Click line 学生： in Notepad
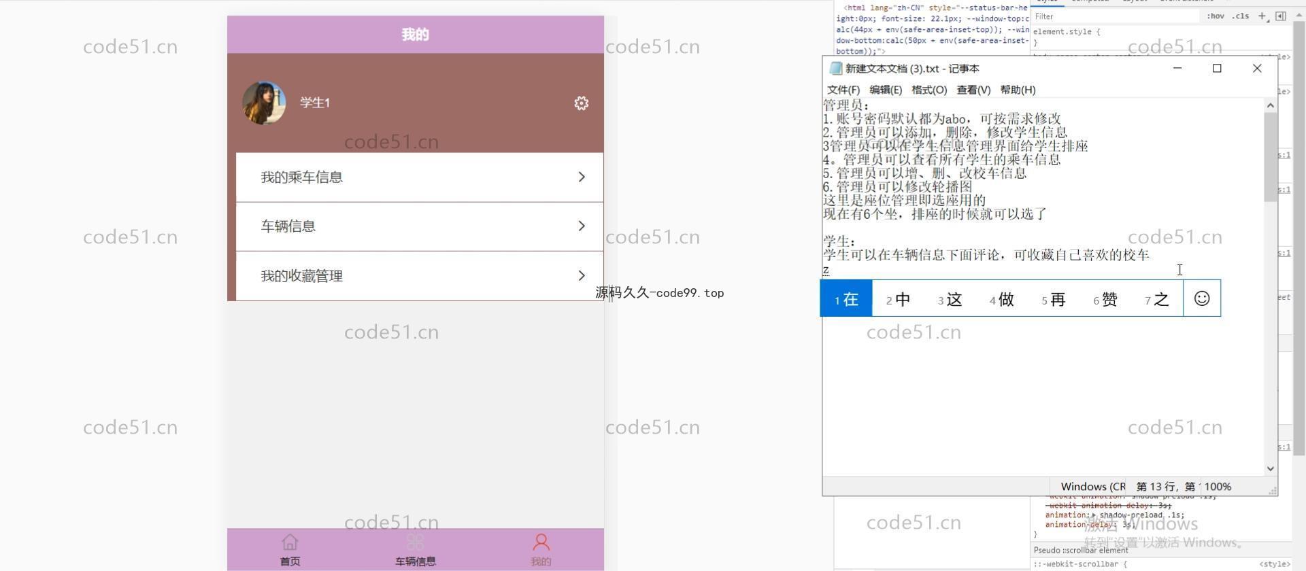This screenshot has height=571, width=1306. coord(839,241)
